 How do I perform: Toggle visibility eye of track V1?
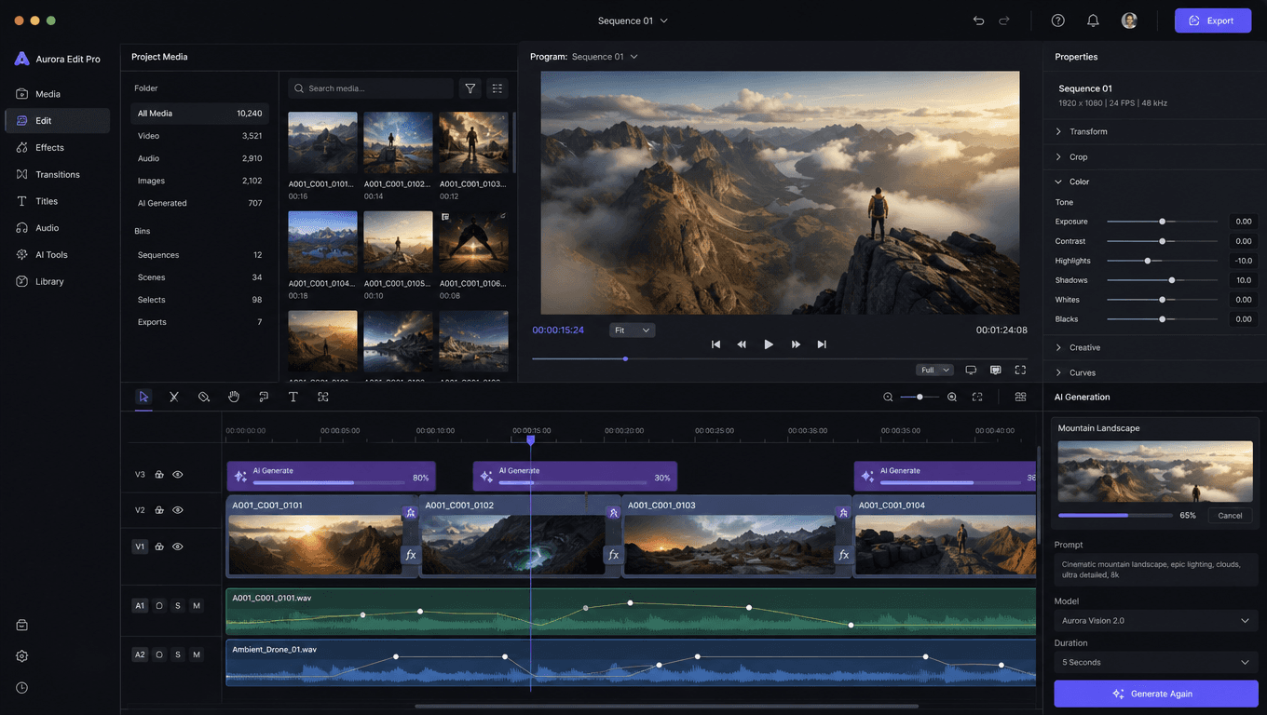coord(178,546)
